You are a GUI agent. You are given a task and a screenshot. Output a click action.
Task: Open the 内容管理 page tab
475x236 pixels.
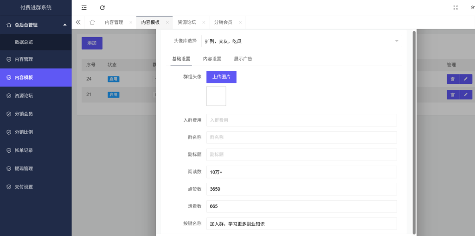coord(114,22)
